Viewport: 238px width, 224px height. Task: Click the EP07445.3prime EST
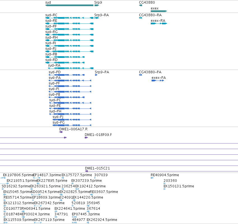pyautogui.click(x=74, y=217)
